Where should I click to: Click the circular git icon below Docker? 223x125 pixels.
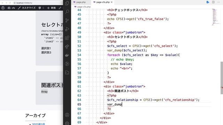(67, 64)
